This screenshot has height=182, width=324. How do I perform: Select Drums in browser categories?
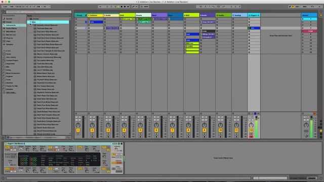coord(9,22)
